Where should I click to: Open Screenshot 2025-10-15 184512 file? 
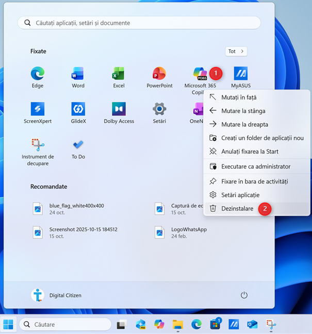tap(75, 232)
